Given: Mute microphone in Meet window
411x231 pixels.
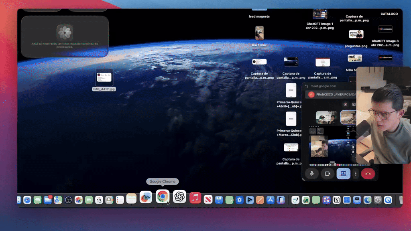Looking at the screenshot, I should tap(311, 173).
